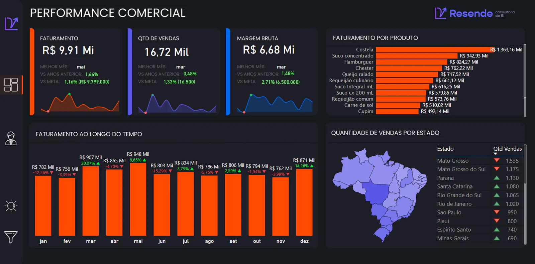Screen dimensions: 535x264
Task: Select the Mato Grosso do Sul row
Action: point(479,169)
